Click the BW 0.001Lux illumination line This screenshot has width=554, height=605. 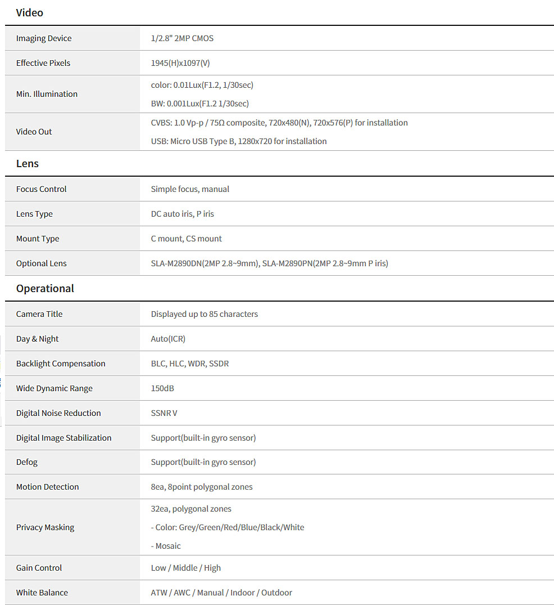pyautogui.click(x=199, y=104)
